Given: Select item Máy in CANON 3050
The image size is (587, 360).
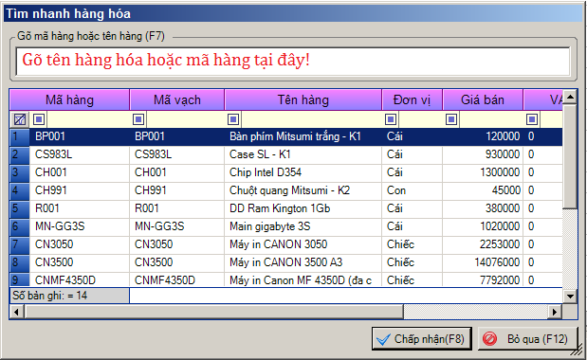Looking at the screenshot, I should pyautogui.click(x=303, y=244).
